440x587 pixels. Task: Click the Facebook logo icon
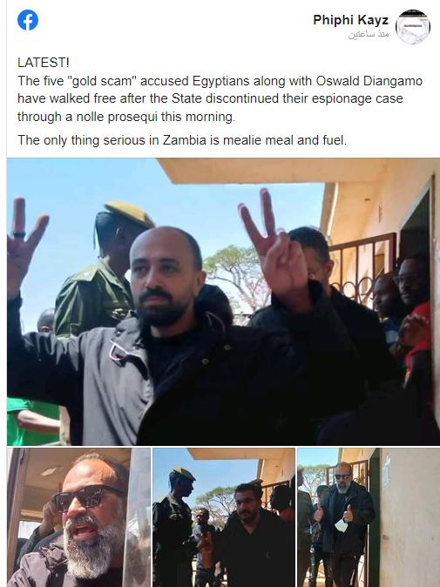click(x=28, y=20)
